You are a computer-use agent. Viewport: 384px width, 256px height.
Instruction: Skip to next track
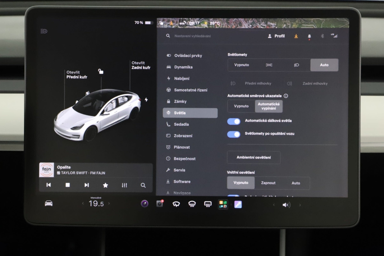[x=87, y=185]
